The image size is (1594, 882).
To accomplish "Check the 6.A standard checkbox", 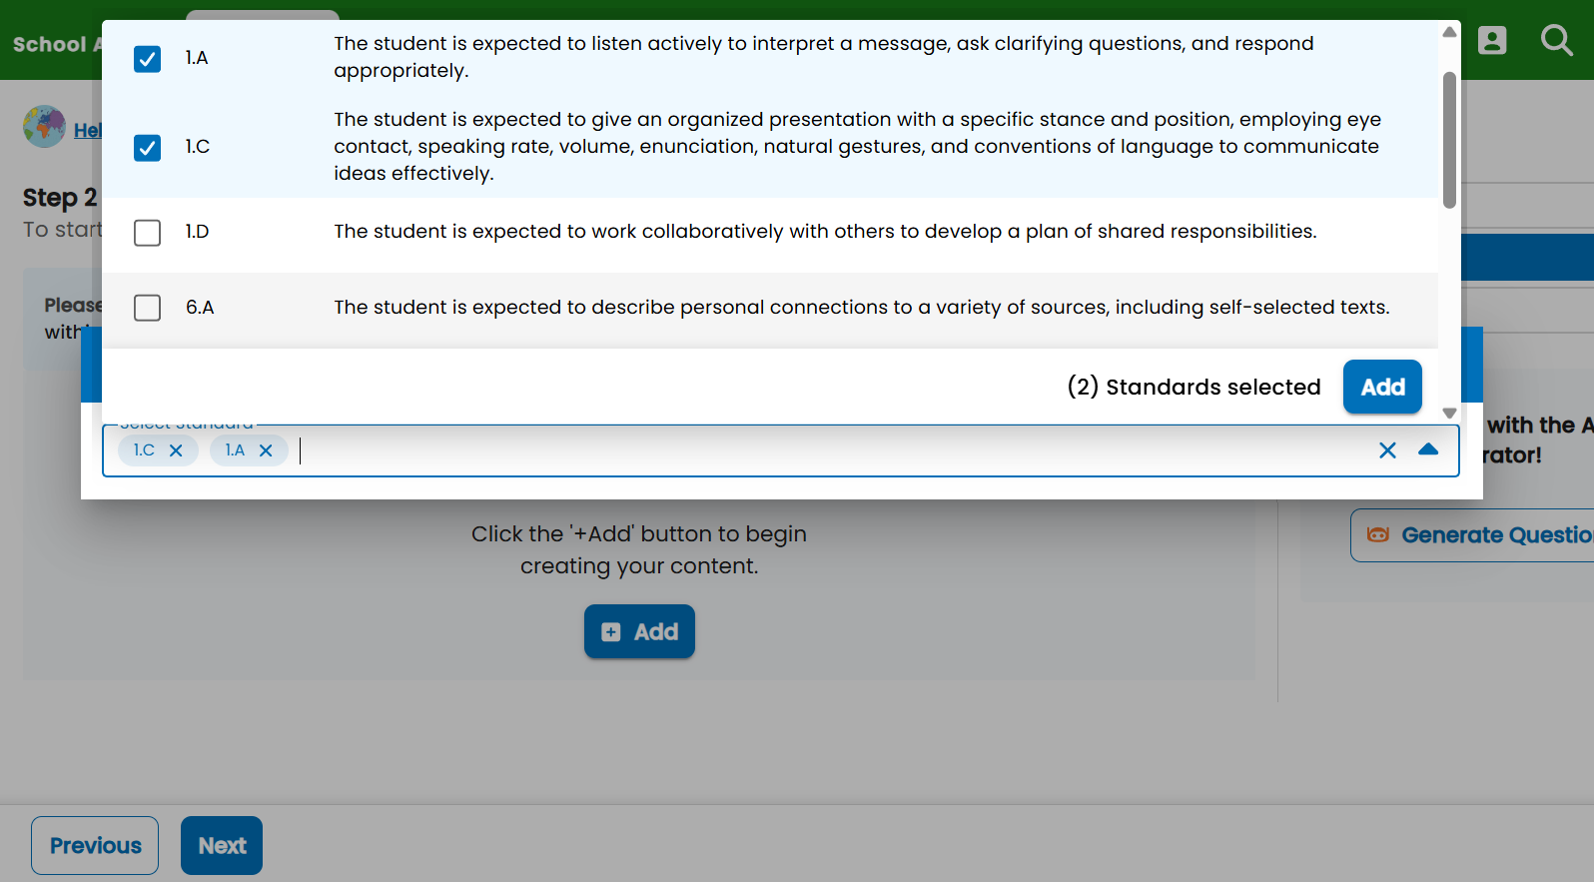I will [x=147, y=308].
